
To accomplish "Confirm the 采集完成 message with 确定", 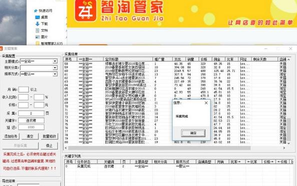I will coord(193,133).
